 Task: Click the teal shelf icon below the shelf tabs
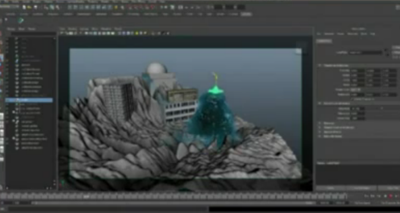pyautogui.click(x=21, y=21)
